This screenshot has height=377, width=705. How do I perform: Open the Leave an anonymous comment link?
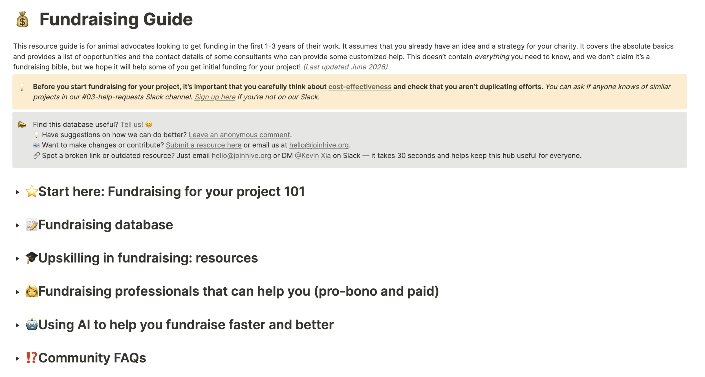[239, 135]
